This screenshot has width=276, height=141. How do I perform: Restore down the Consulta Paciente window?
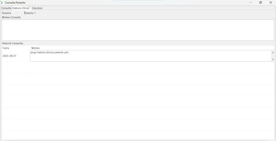coord(260,2)
